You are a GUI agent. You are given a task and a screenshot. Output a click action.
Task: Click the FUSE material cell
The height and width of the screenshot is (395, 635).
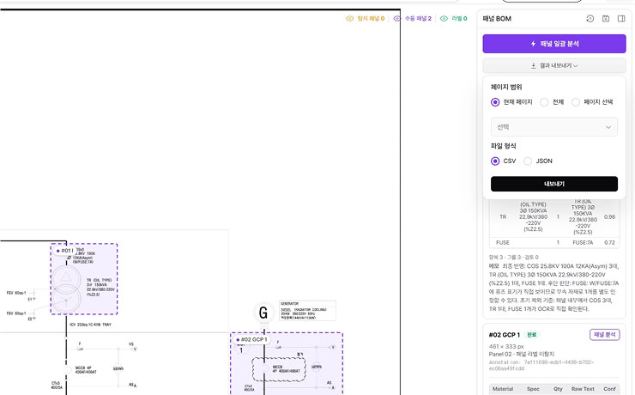point(503,243)
